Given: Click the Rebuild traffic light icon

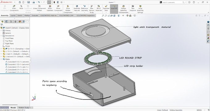Looking at the screenshot, I should coord(55,2).
